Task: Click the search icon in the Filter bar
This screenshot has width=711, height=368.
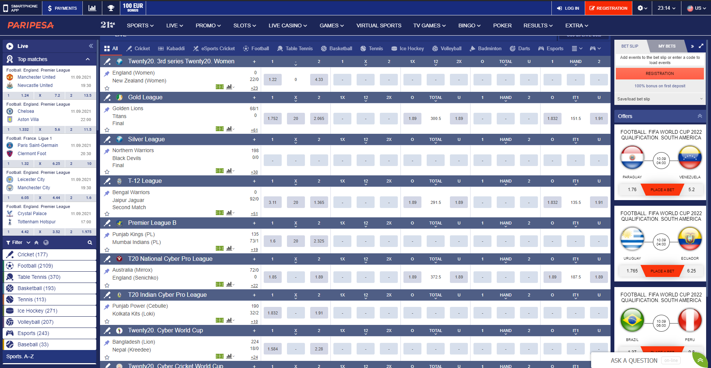Action: [x=90, y=242]
